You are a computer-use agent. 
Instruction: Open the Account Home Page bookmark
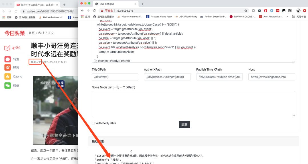(x=159, y=17)
